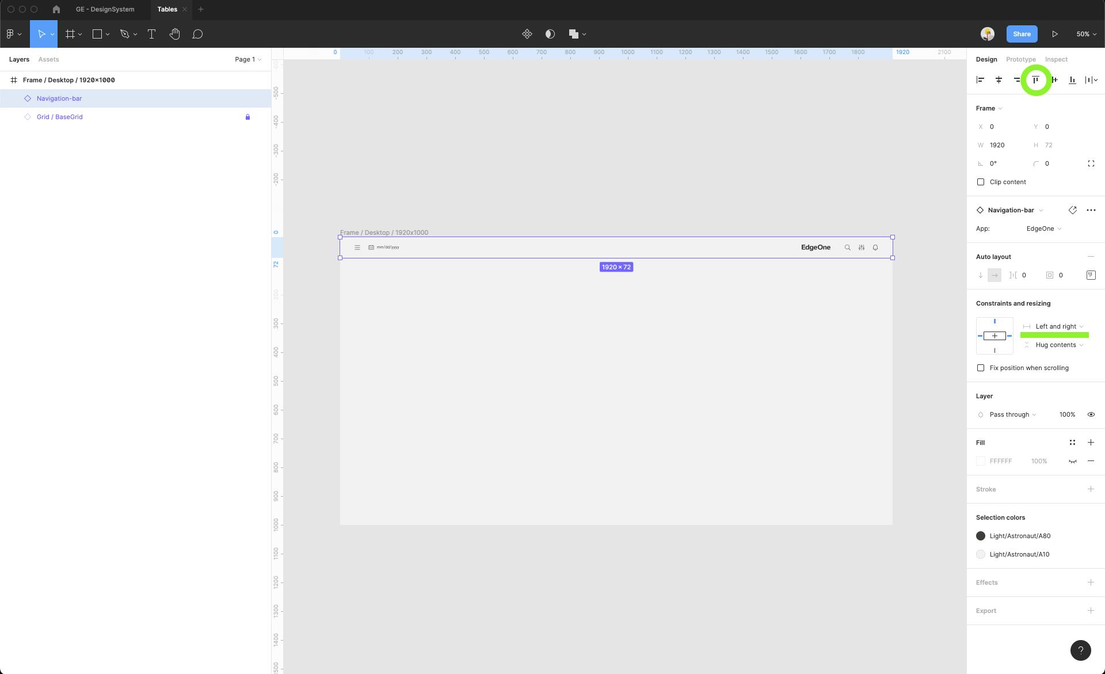
Task: Click the Share button
Action: click(1022, 34)
